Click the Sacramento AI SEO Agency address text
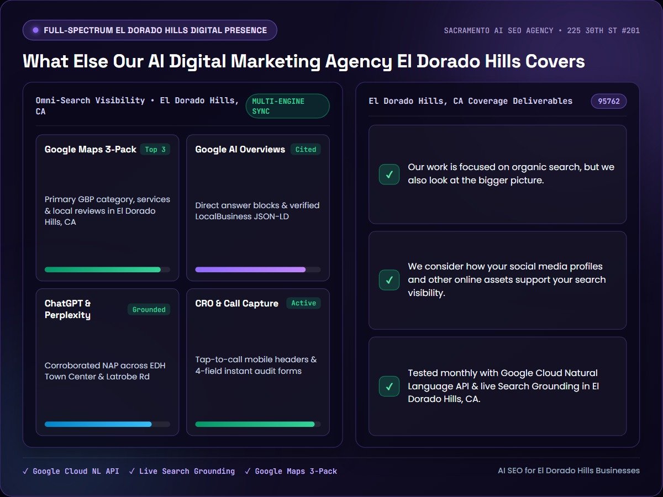This screenshot has height=497, width=663. 542,30
